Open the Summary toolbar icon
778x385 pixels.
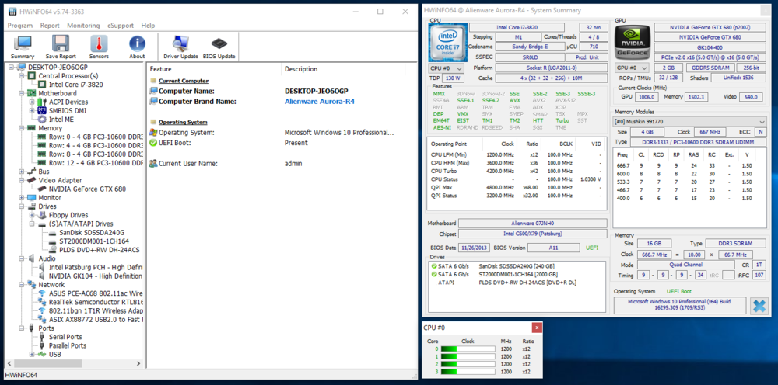(x=23, y=47)
